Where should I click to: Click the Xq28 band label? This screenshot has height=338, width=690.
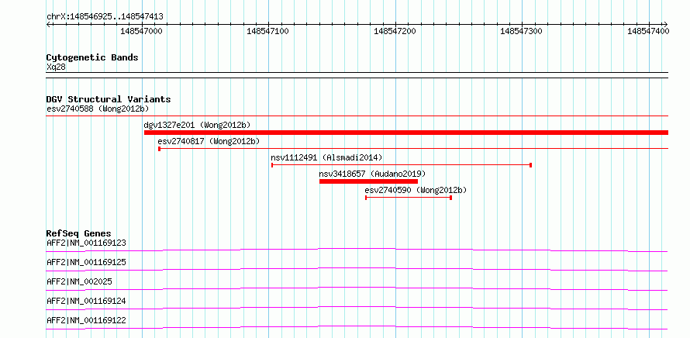[x=57, y=67]
